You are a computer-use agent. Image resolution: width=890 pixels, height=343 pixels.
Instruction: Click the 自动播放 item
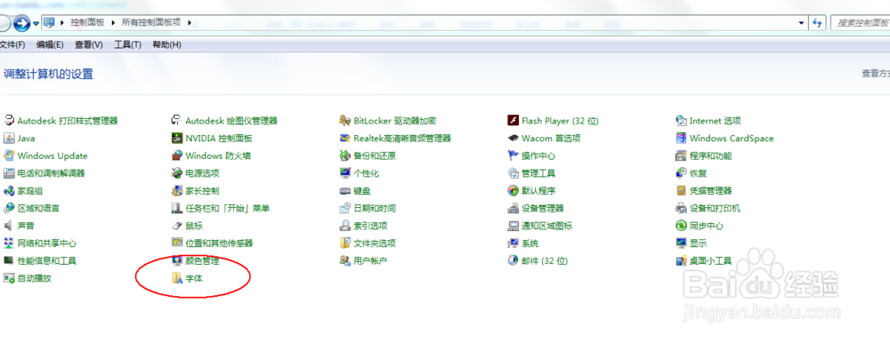(x=34, y=278)
